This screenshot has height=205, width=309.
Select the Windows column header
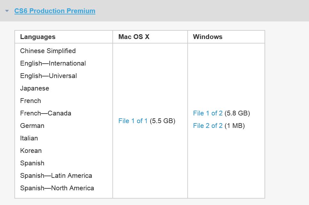[208, 37]
